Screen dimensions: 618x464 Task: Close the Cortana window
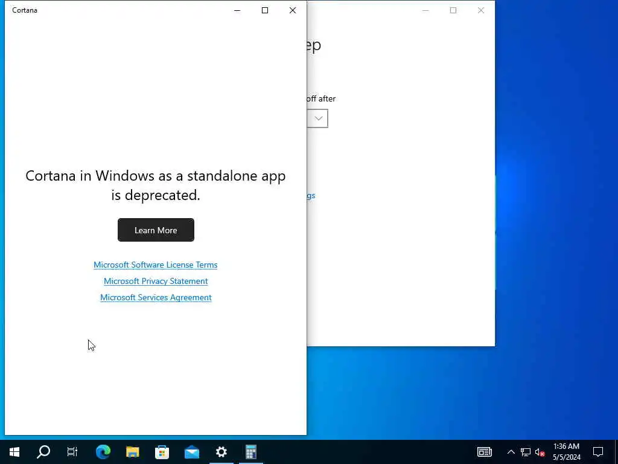point(293,10)
